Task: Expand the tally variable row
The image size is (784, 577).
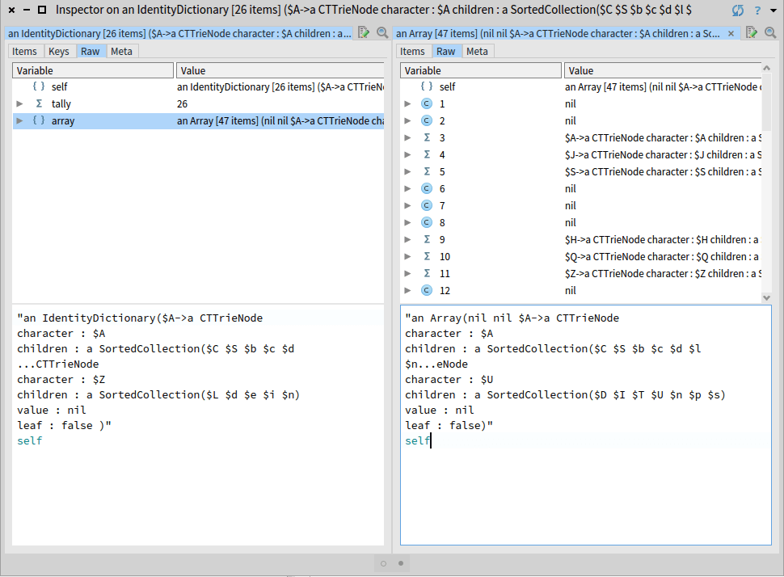Action: click(20, 104)
